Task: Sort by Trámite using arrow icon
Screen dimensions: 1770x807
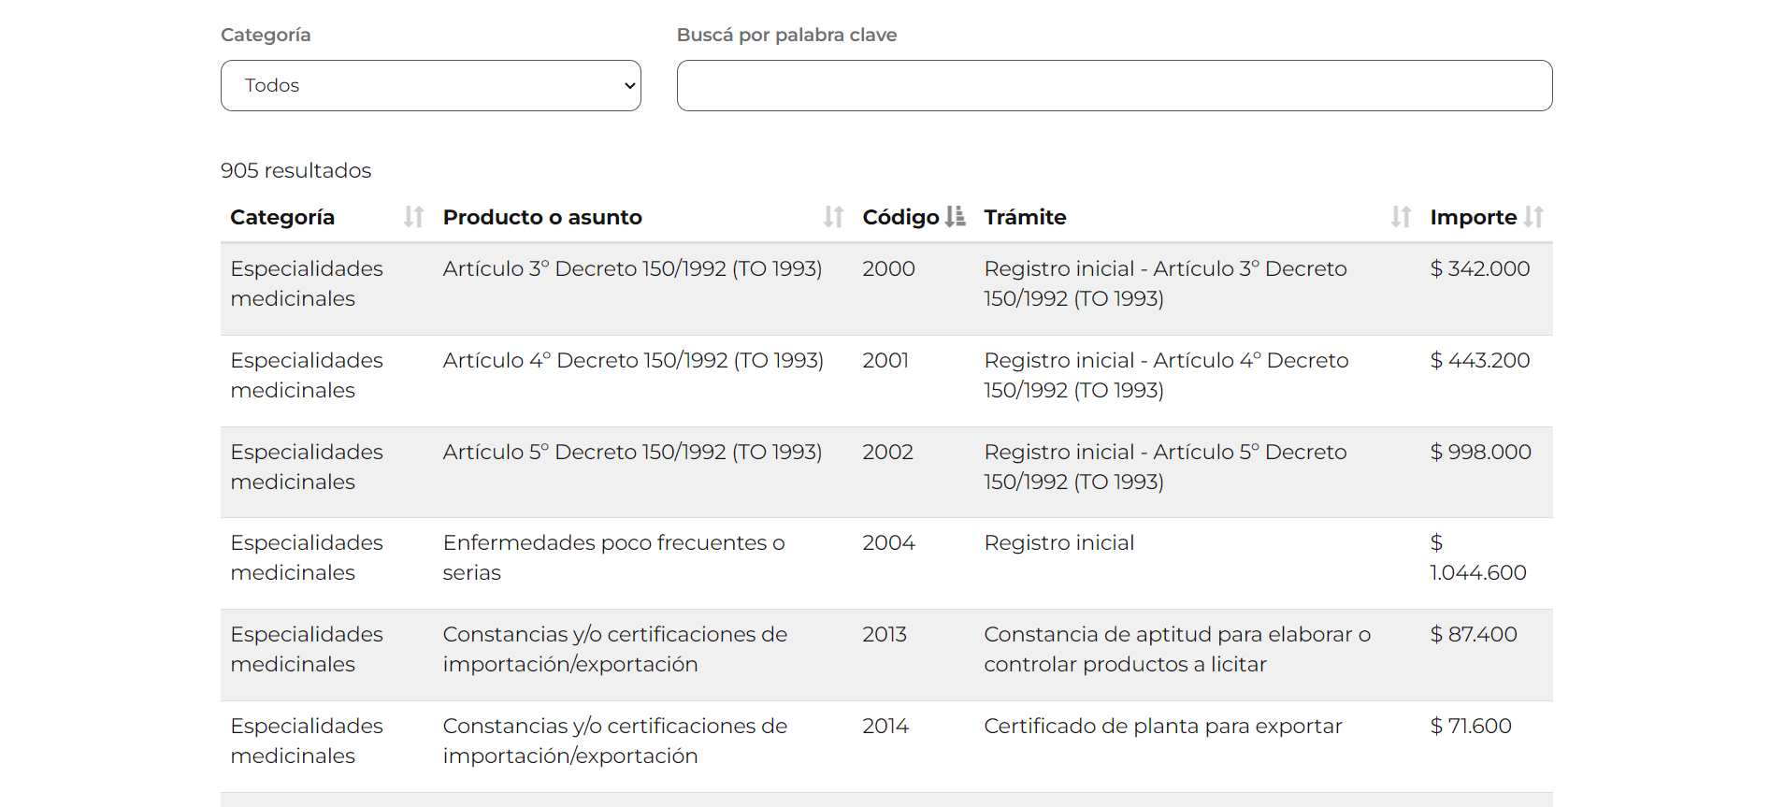Action: point(1400,217)
